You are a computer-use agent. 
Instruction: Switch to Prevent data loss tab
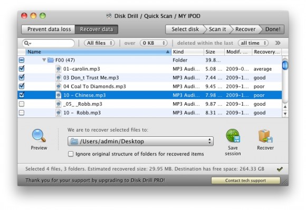49,29
